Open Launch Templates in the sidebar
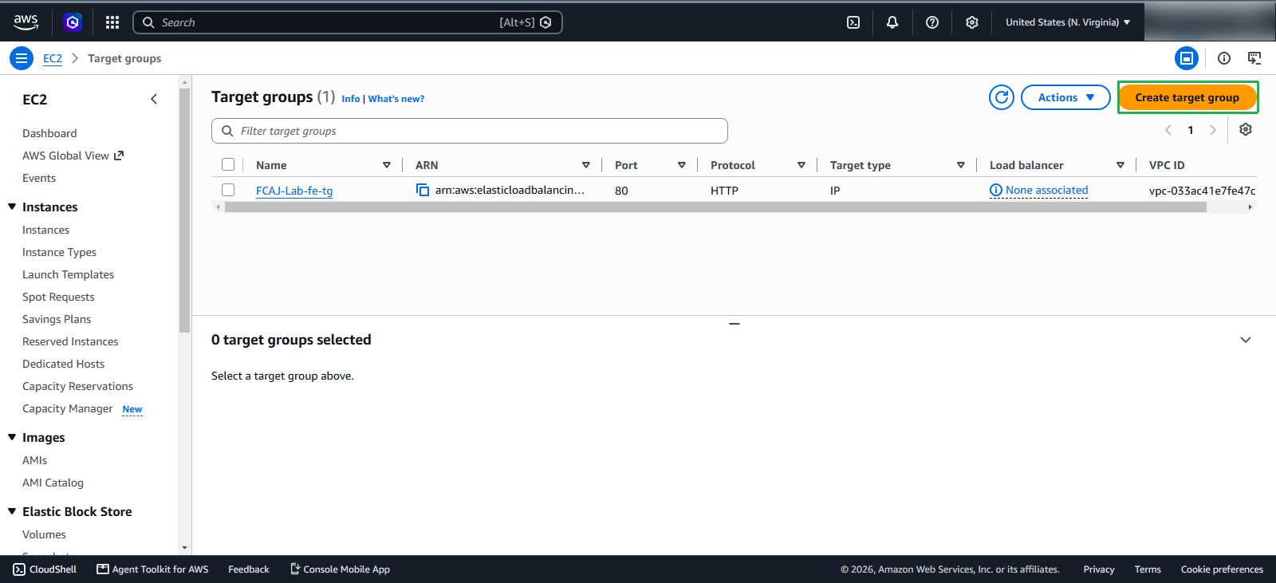Viewport: 1276px width, 583px height. (x=68, y=274)
